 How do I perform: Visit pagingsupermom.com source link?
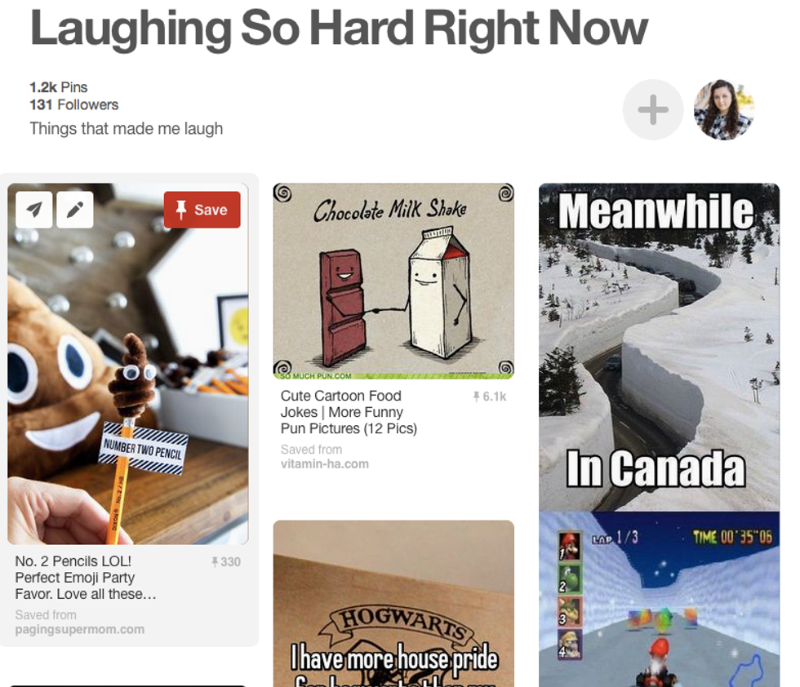(80, 629)
